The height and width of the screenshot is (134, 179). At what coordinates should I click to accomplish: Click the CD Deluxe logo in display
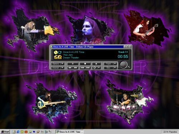pyautogui.click(x=58, y=57)
